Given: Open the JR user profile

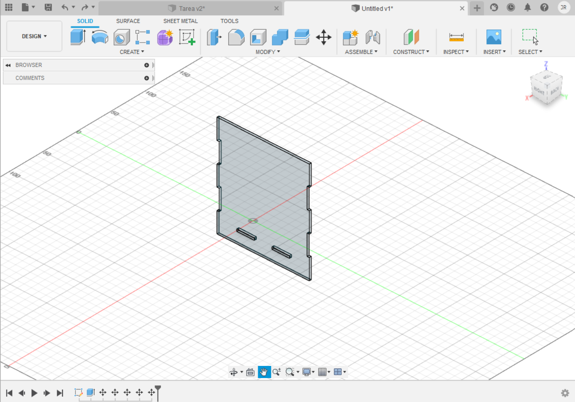Looking at the screenshot, I should (x=564, y=7).
